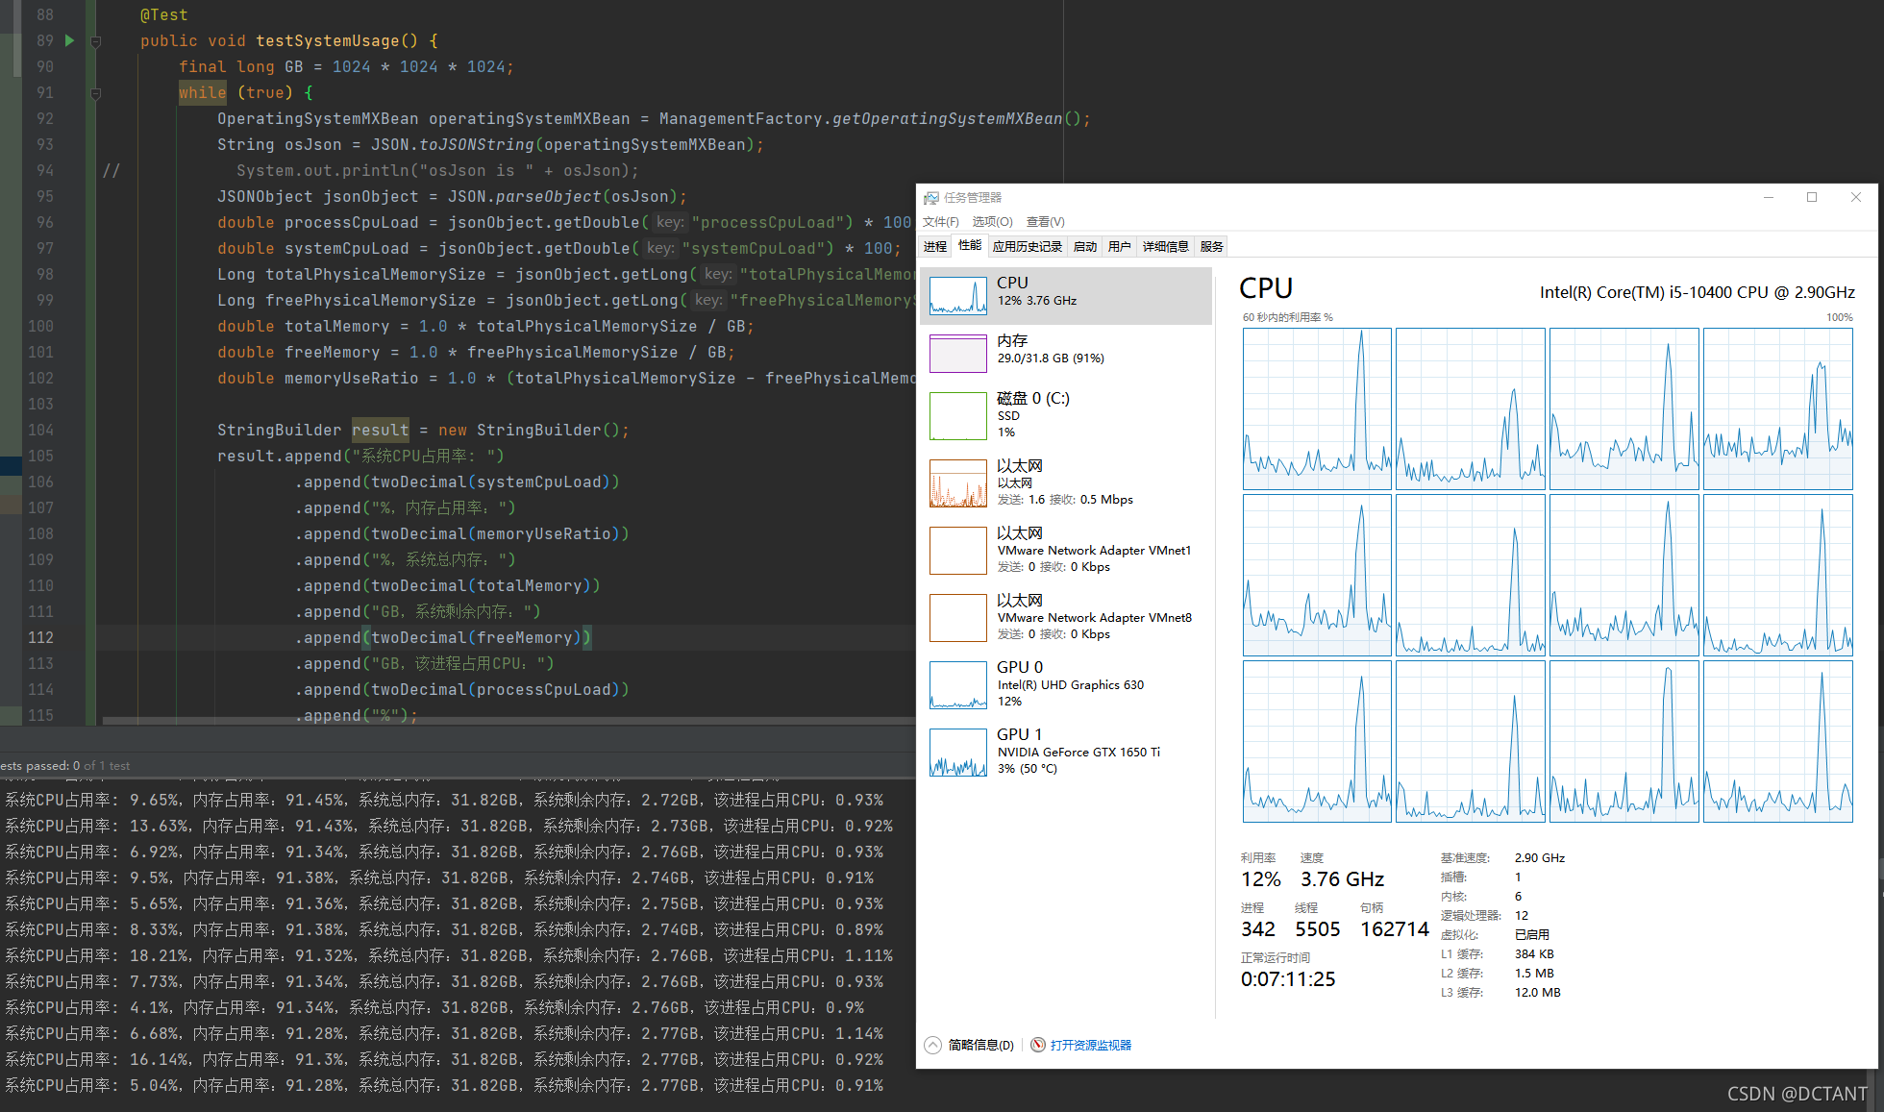Select the 内存 memory graph thumbnail
Viewport: 1884px width, 1112px height.
957,353
